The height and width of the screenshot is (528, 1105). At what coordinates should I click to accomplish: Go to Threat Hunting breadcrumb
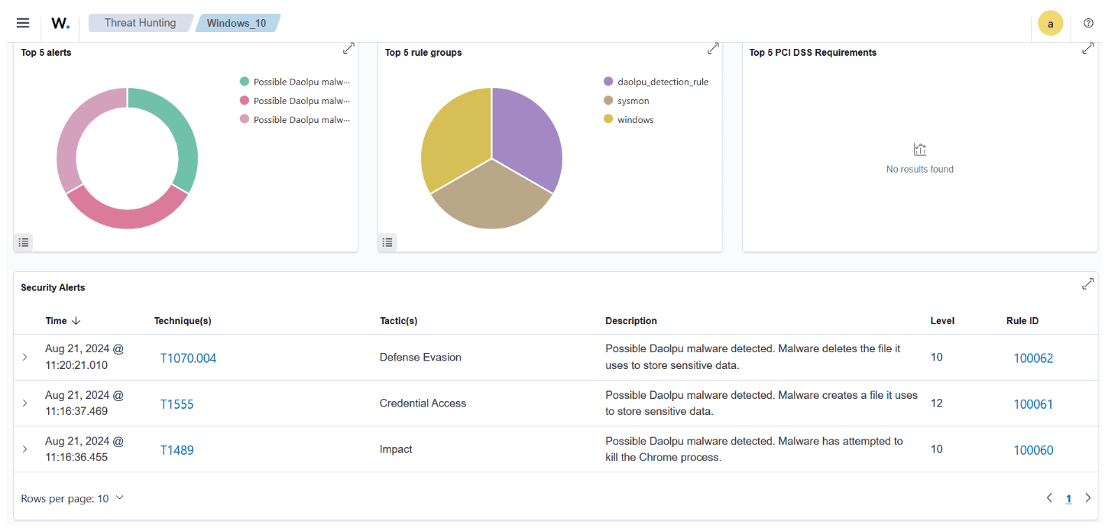(140, 23)
